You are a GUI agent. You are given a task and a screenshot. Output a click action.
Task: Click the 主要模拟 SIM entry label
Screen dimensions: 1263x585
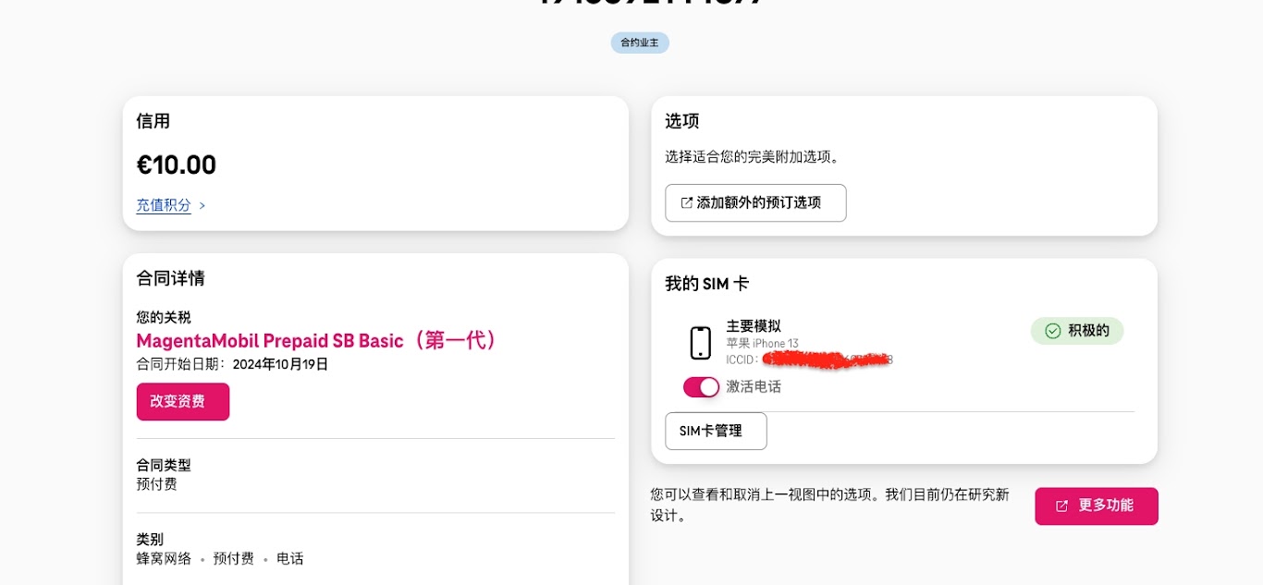tap(754, 325)
